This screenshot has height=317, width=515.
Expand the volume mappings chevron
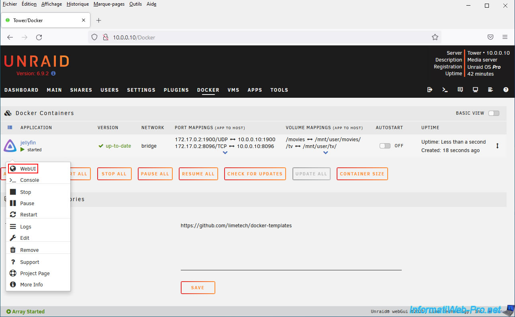325,153
